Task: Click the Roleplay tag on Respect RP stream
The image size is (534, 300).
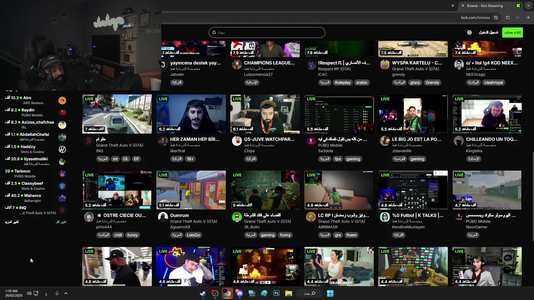Action: [x=343, y=82]
